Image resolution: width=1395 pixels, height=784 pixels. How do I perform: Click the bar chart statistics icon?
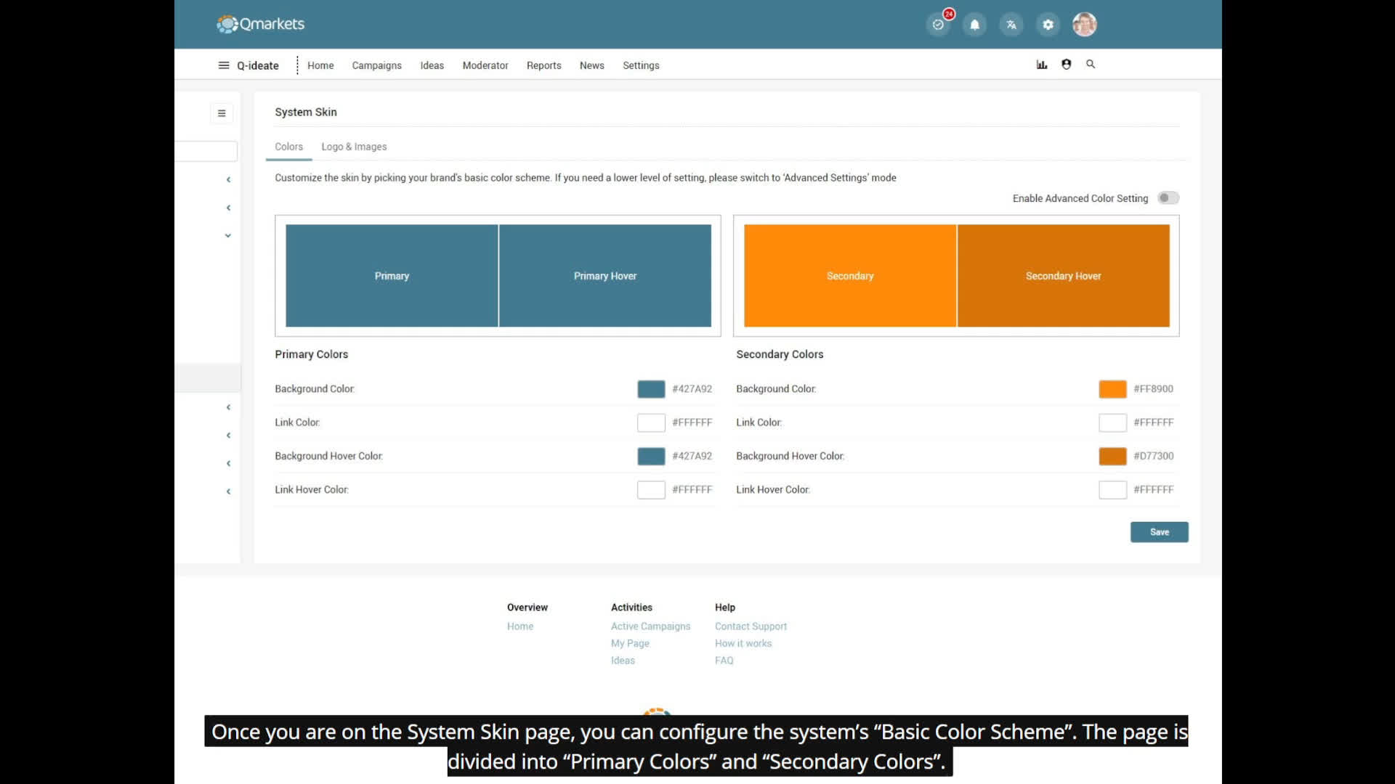click(1041, 65)
